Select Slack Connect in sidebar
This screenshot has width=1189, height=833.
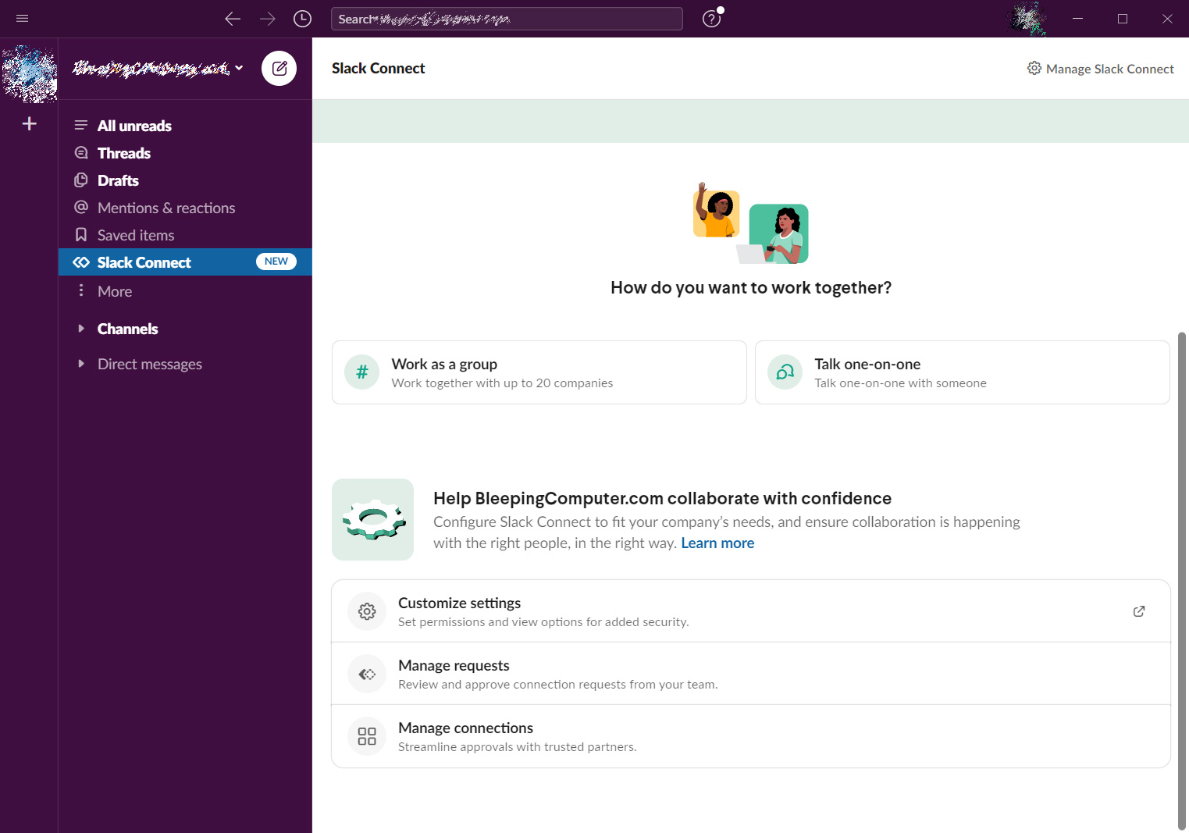[x=185, y=262]
